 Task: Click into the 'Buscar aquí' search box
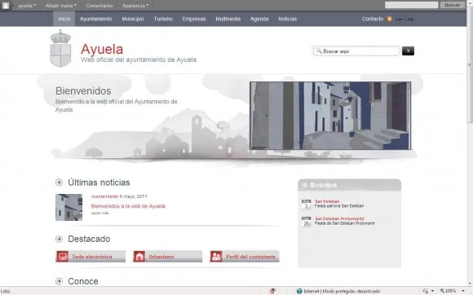coord(356,51)
